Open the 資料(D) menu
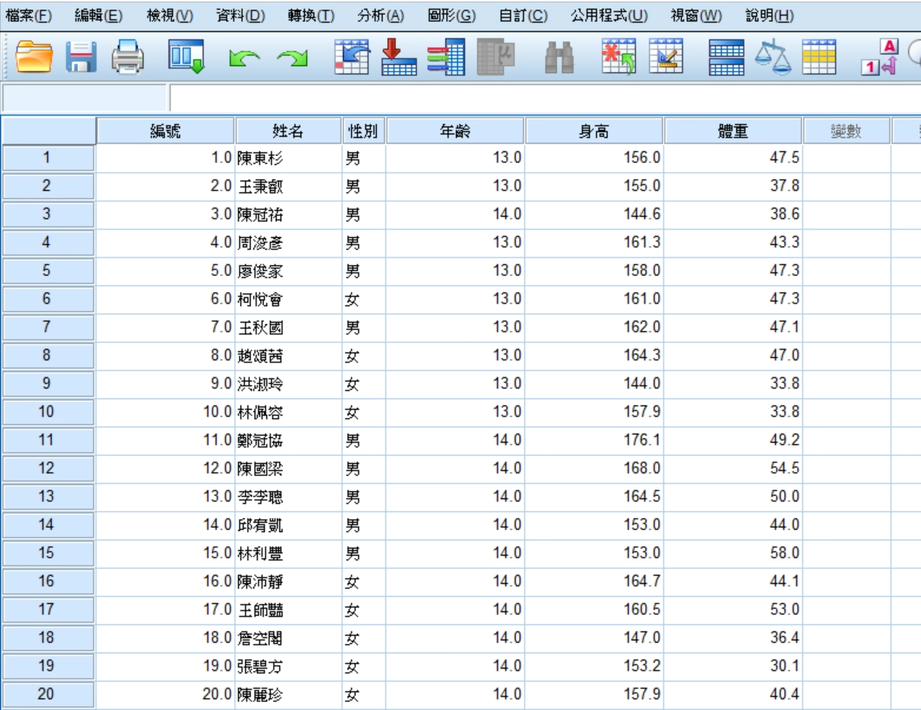Screen dimensions: 921x710 [239, 16]
